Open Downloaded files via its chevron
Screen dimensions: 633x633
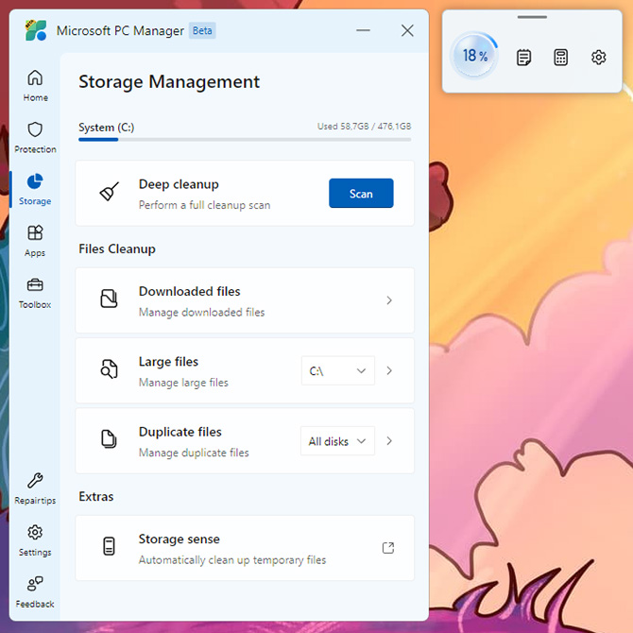tap(389, 300)
